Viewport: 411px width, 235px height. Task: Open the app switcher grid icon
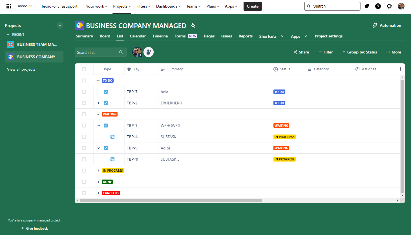click(9, 6)
